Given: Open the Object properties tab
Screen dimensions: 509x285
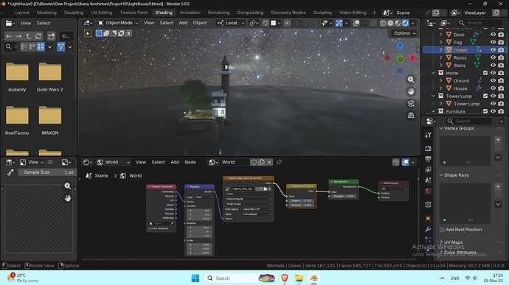Looking at the screenshot, I should (x=428, y=218).
